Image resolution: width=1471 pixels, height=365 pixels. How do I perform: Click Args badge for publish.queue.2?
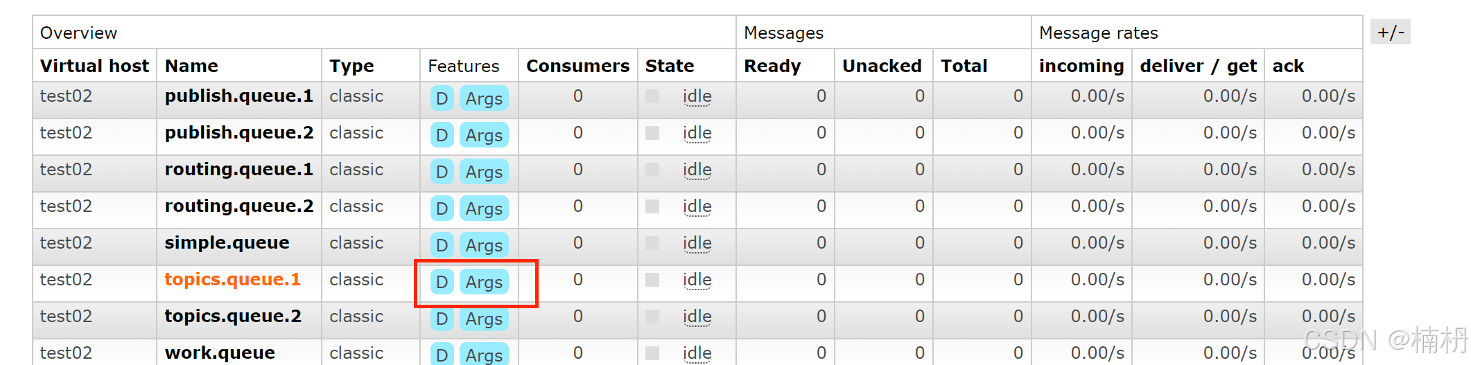tap(484, 135)
